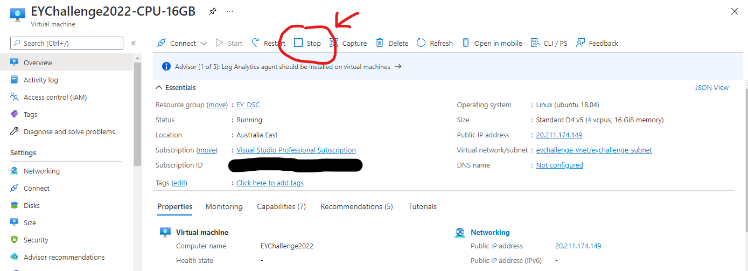Select Overview in the sidebar

[x=66, y=62]
